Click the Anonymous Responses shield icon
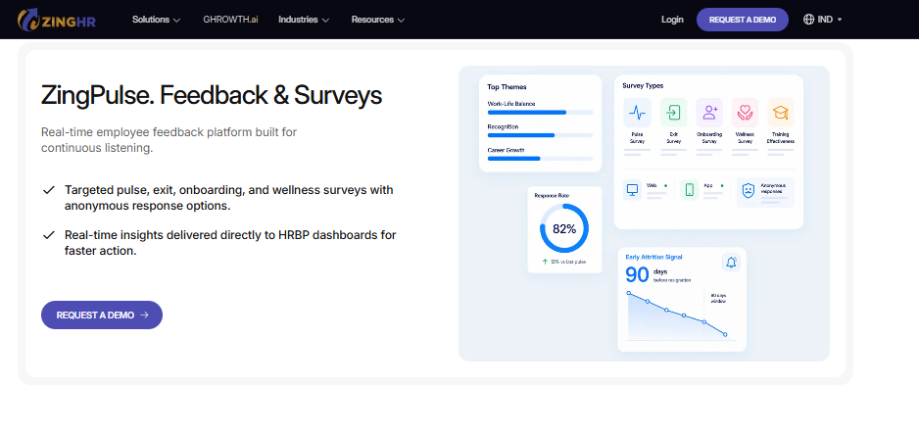919x436 pixels. (748, 190)
